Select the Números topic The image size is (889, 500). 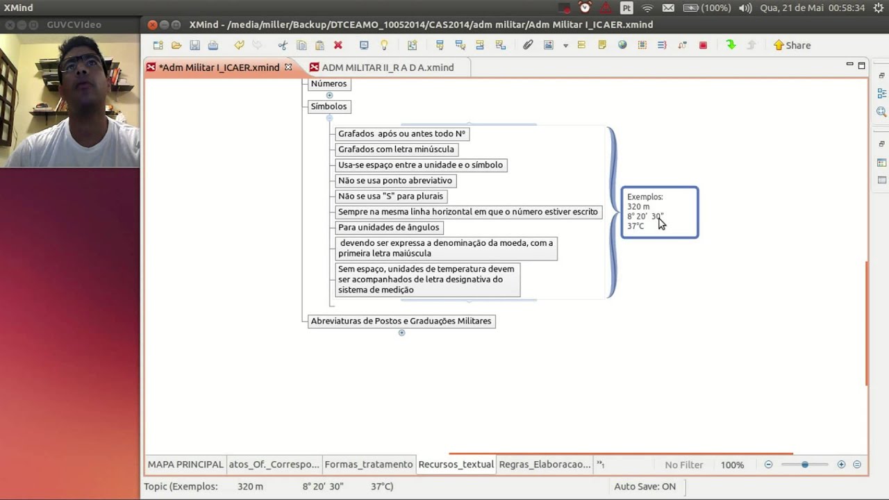coord(329,83)
